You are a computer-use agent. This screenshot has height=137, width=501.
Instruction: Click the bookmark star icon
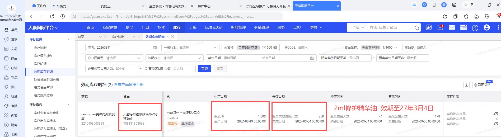tap(466, 16)
